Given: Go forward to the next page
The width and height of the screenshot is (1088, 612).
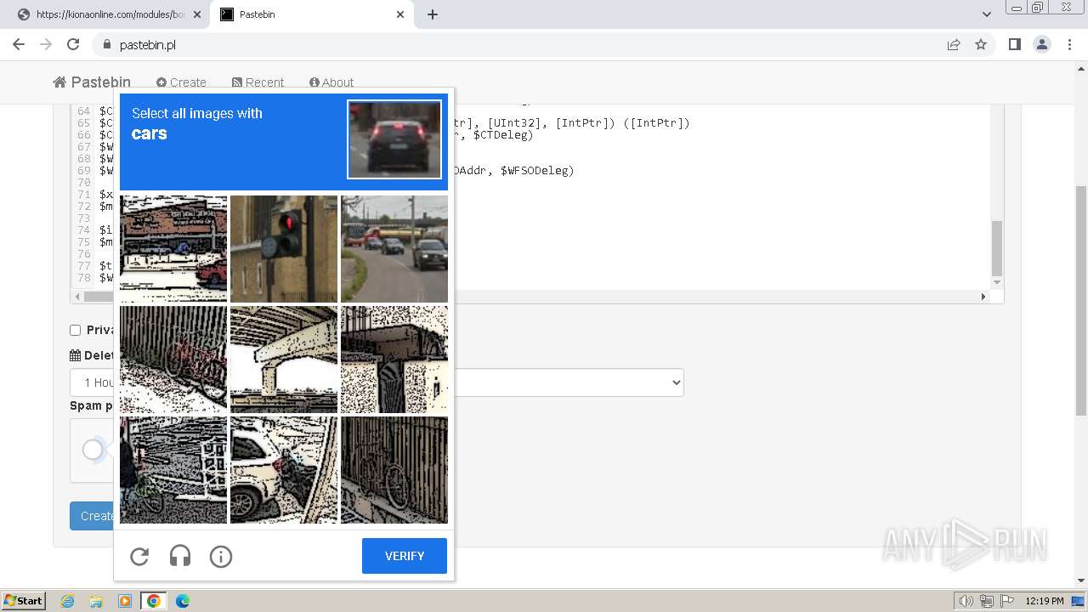Looking at the screenshot, I should (x=46, y=44).
